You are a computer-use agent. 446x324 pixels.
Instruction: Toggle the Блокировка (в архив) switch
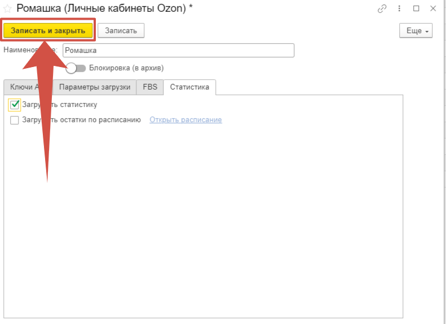76,68
